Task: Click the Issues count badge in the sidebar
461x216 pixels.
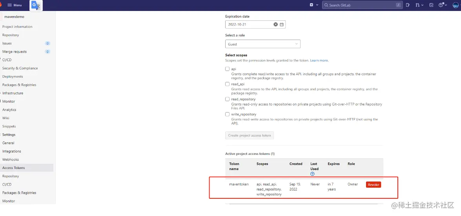Action: [47, 44]
